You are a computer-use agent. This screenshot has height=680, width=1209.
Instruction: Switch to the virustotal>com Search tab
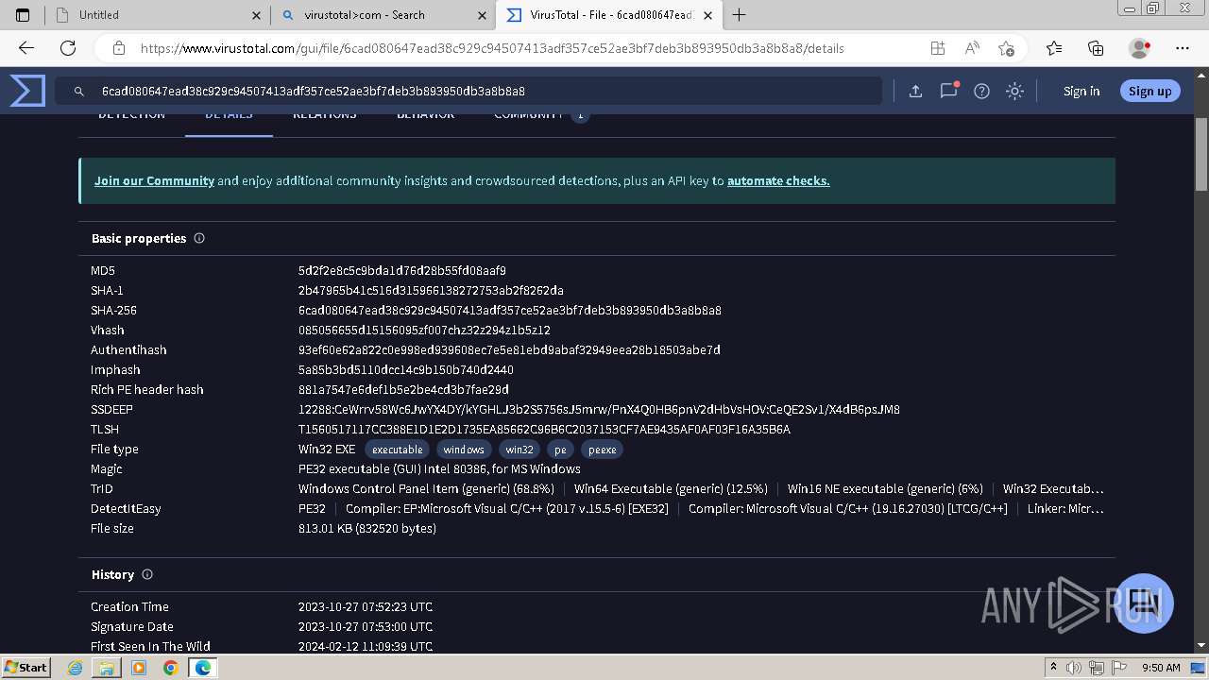click(383, 15)
